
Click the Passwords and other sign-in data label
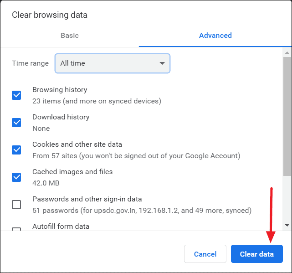pos(87,199)
